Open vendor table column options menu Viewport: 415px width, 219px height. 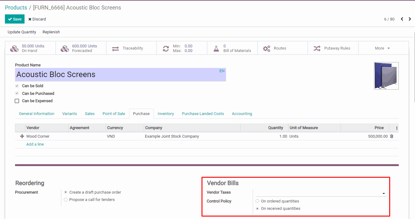point(397,128)
